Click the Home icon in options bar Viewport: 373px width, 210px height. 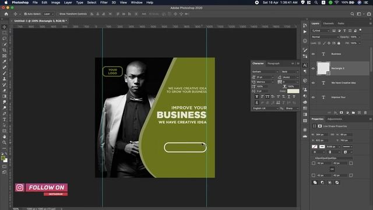pos(6,14)
